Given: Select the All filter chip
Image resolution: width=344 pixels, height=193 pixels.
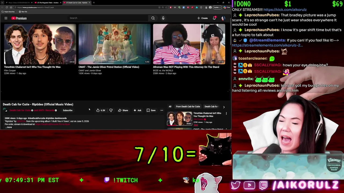Looking at the screenshot, I should [x=170, y=106].
